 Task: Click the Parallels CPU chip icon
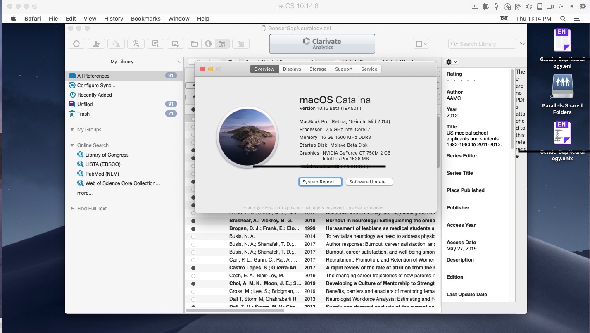click(485, 7)
